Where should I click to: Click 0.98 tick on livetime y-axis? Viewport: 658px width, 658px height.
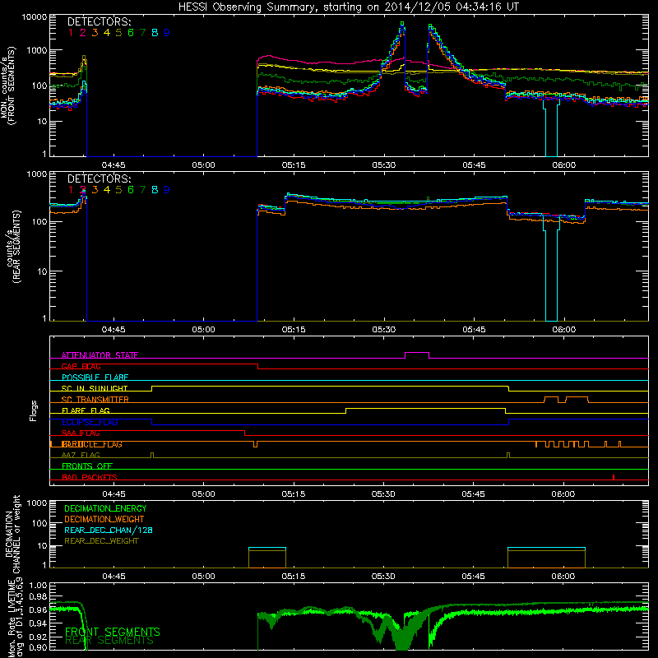pyautogui.click(x=39, y=597)
